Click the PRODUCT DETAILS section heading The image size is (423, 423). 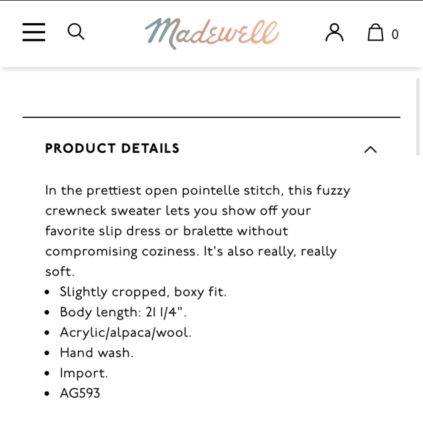112,148
